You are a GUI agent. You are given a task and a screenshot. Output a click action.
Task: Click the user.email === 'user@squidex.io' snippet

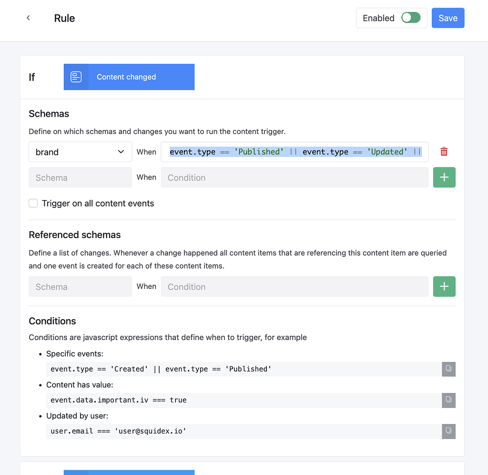tap(244, 432)
